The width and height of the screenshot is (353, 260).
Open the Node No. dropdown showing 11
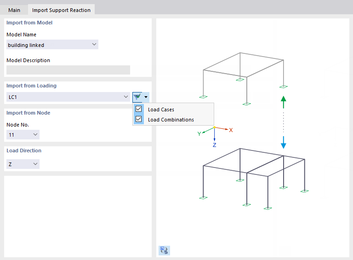(23, 134)
